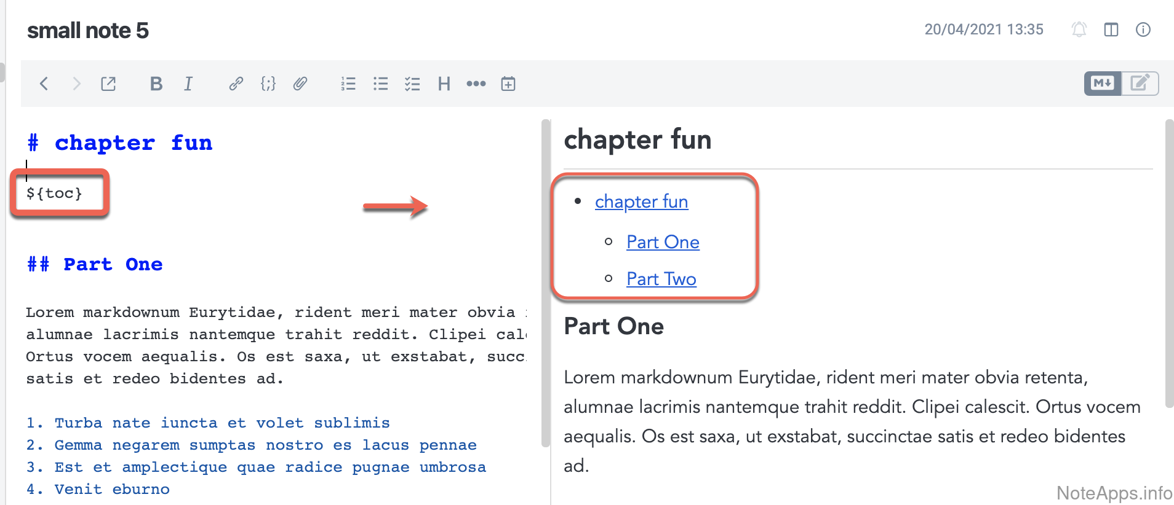Attach a file with paperclip icon

pos(300,84)
